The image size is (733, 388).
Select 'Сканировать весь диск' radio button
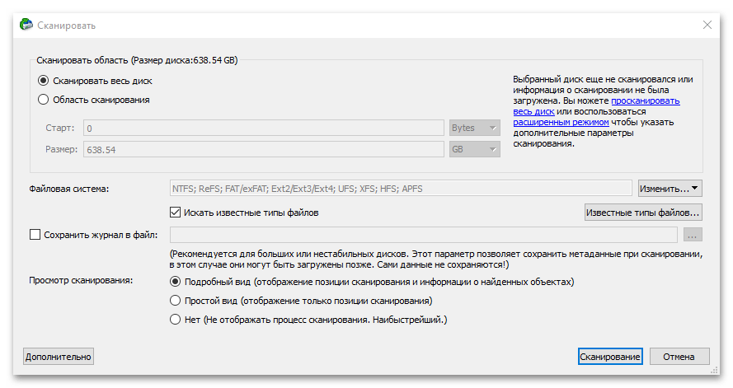click(x=43, y=81)
